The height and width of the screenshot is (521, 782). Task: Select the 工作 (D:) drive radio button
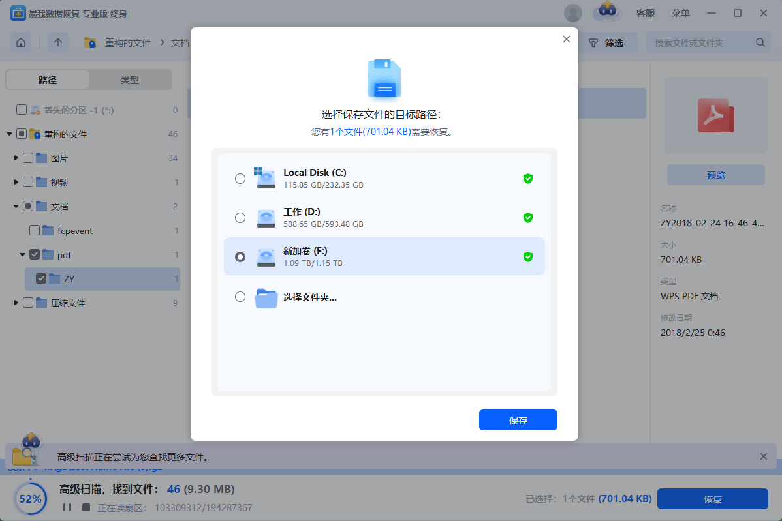(240, 218)
